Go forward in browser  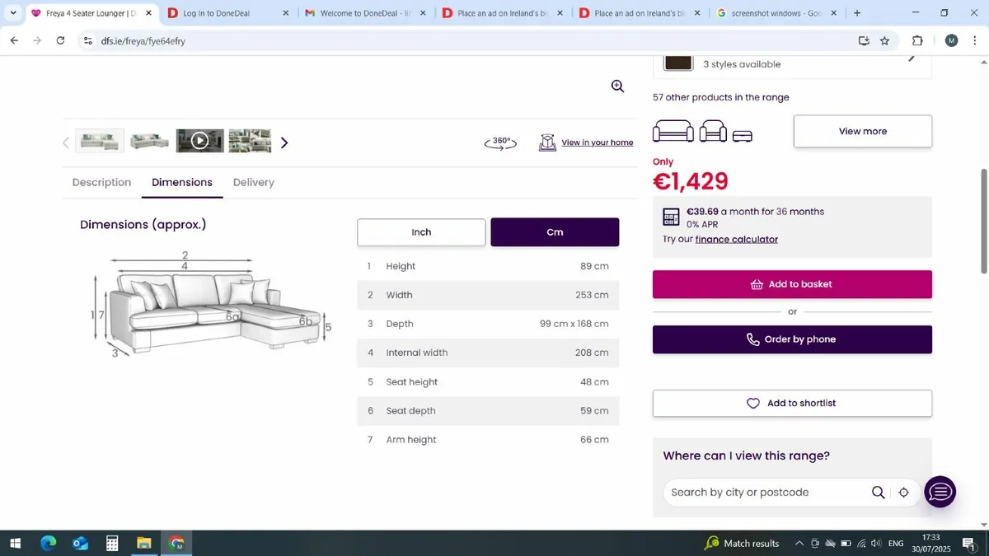pyautogui.click(x=37, y=40)
